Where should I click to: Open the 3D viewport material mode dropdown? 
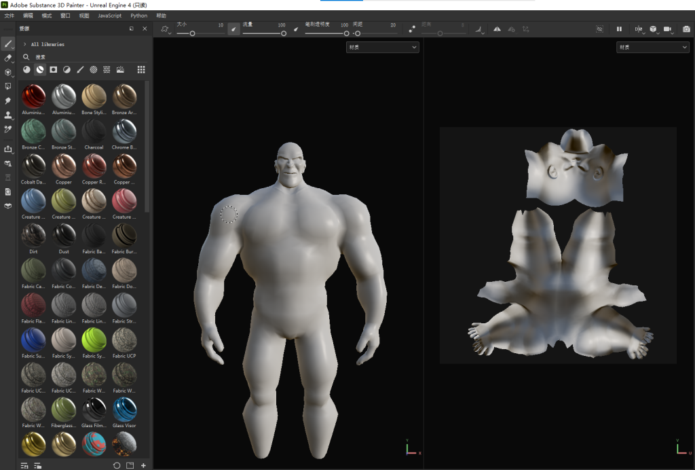(x=382, y=48)
